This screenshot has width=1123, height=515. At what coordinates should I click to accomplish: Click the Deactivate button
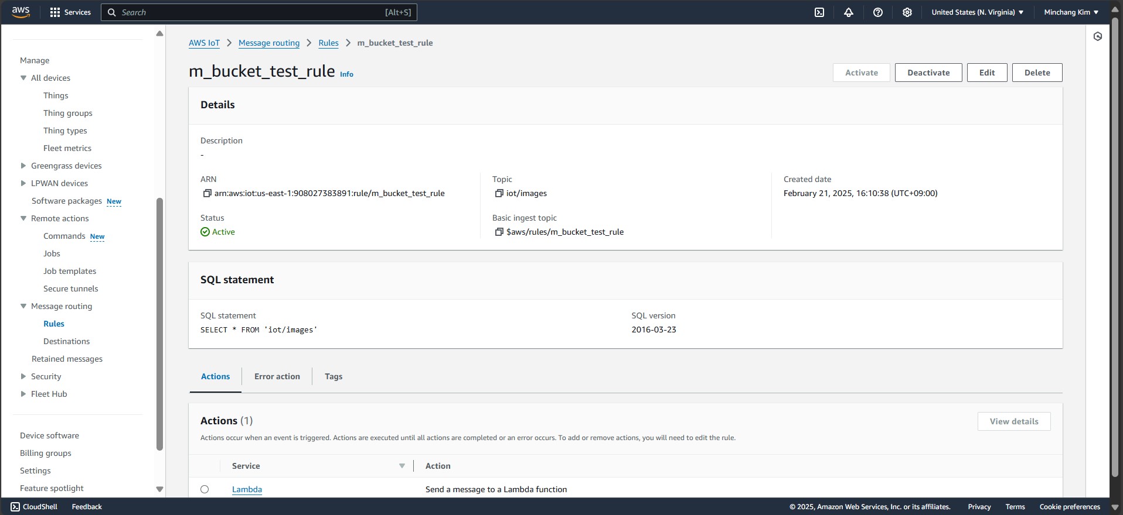coord(928,73)
